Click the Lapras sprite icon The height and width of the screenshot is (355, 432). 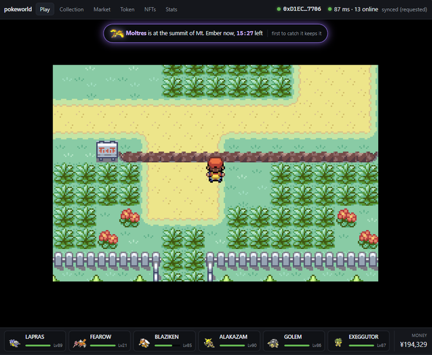(15, 342)
